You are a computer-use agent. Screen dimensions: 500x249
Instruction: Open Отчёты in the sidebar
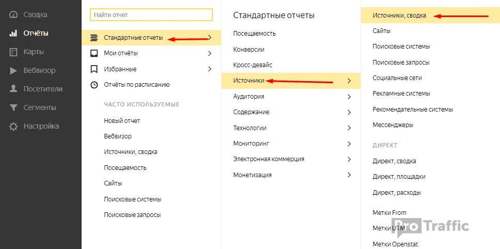(x=36, y=33)
